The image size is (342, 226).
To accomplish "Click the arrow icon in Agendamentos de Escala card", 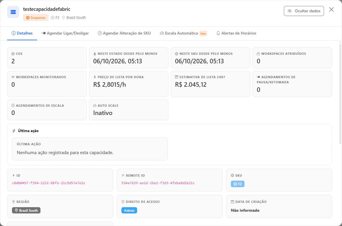I will 13,106.
